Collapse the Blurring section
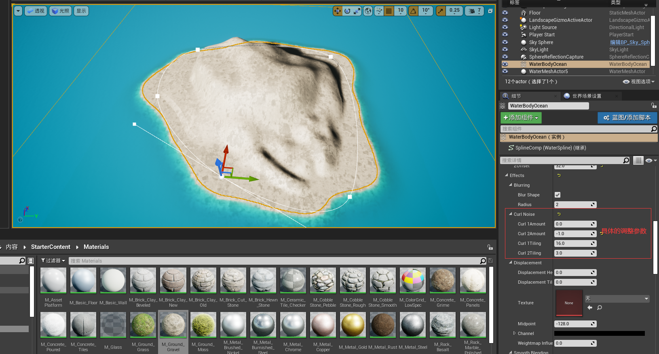This screenshot has height=354, width=659. point(511,185)
